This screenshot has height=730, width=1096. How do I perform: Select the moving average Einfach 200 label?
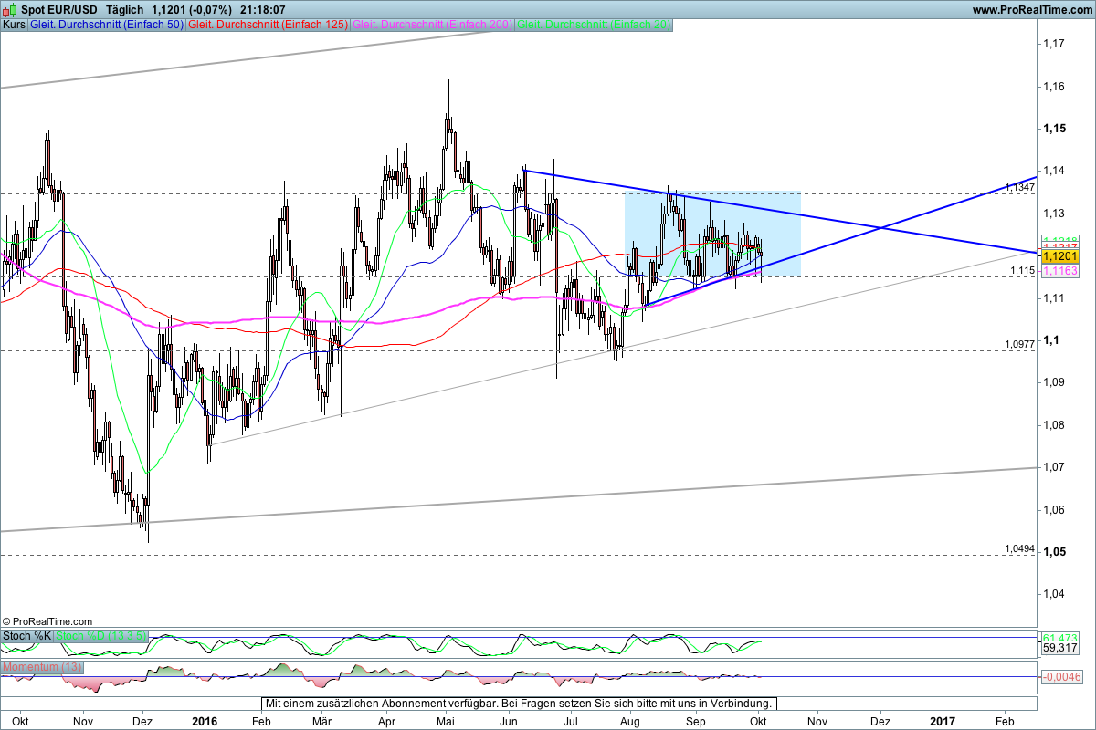point(432,25)
